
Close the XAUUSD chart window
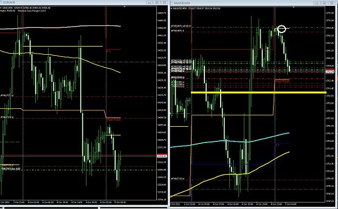(332, 3)
